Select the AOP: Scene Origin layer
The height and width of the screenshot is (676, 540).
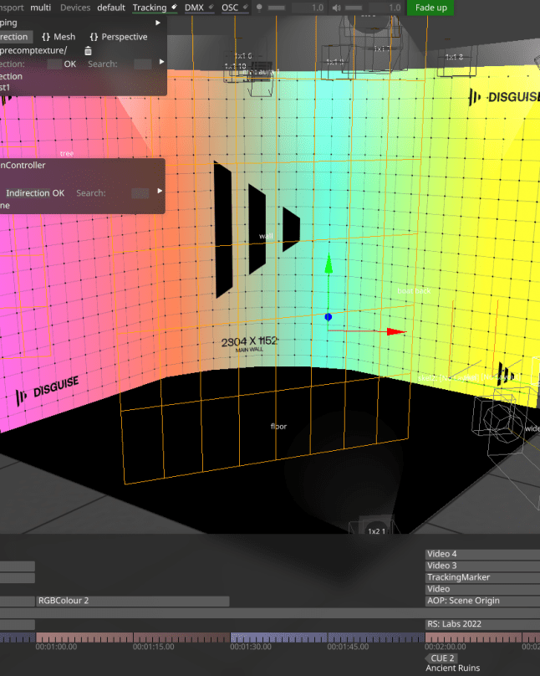coord(482,601)
